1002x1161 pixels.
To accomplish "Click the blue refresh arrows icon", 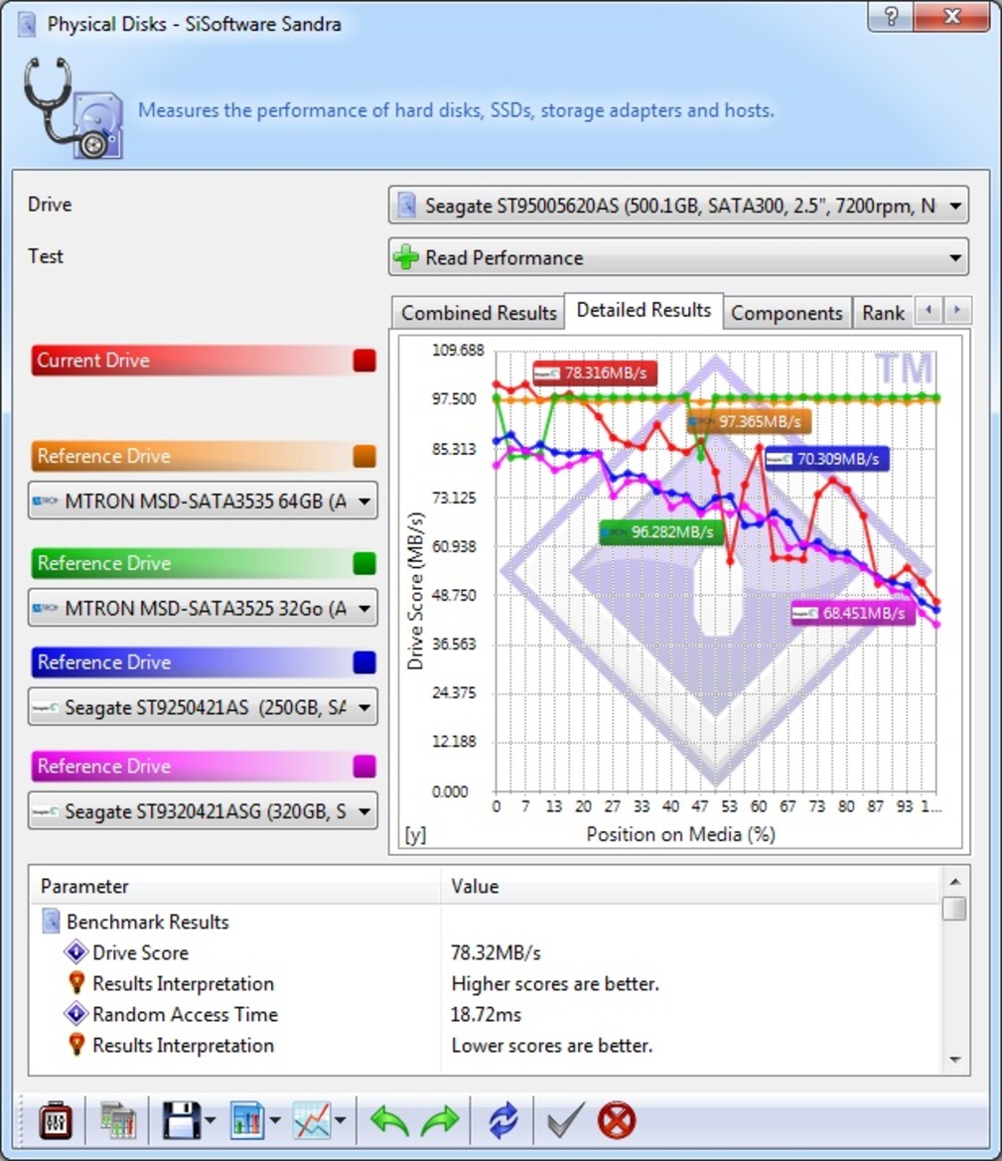I will (x=503, y=1120).
